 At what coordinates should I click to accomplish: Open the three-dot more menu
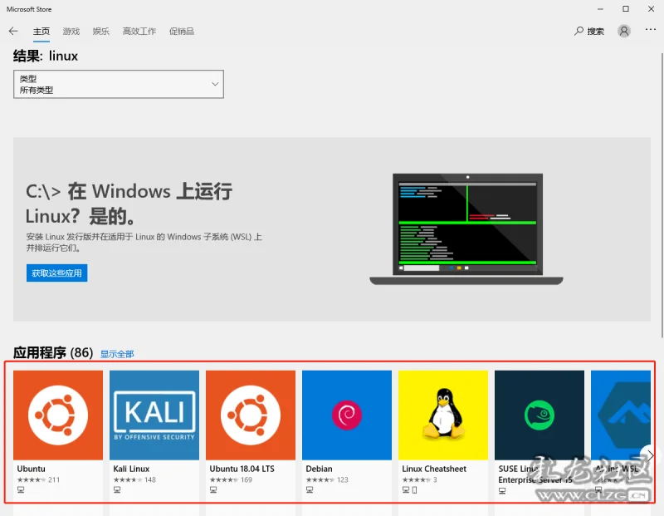[x=651, y=30]
